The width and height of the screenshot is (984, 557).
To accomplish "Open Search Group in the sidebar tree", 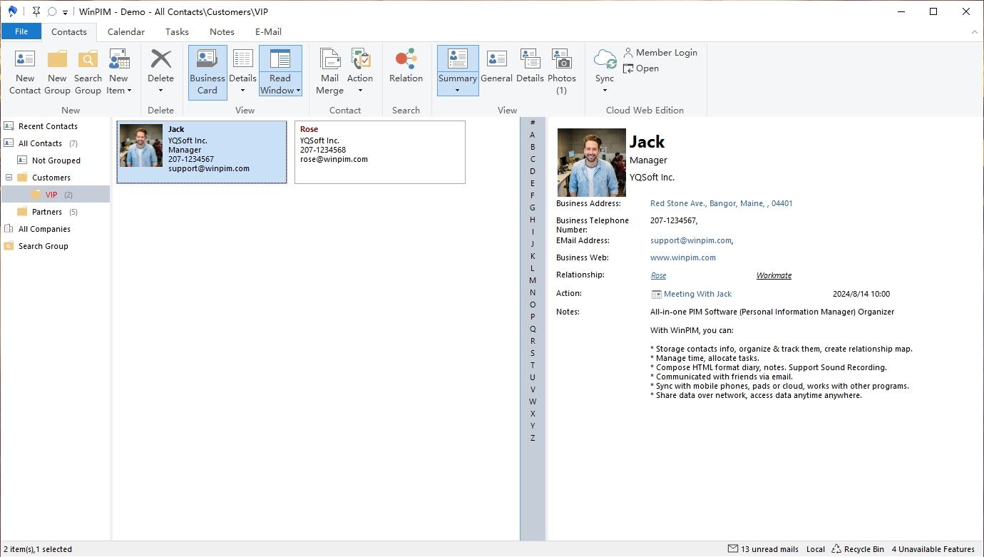I will 43,246.
